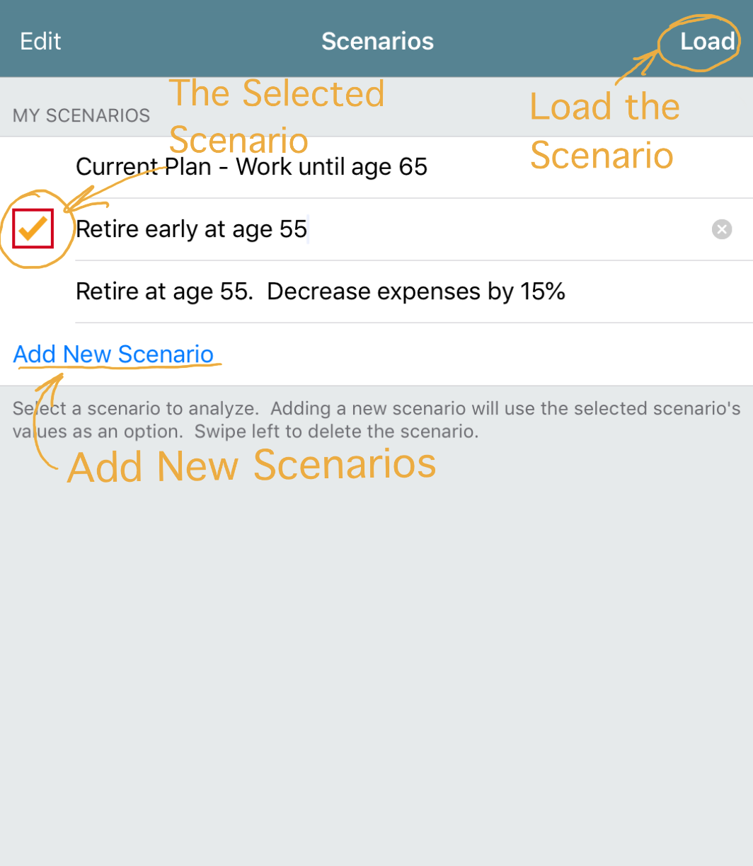Click the Scenarios title in header
The image size is (753, 866).
(377, 41)
